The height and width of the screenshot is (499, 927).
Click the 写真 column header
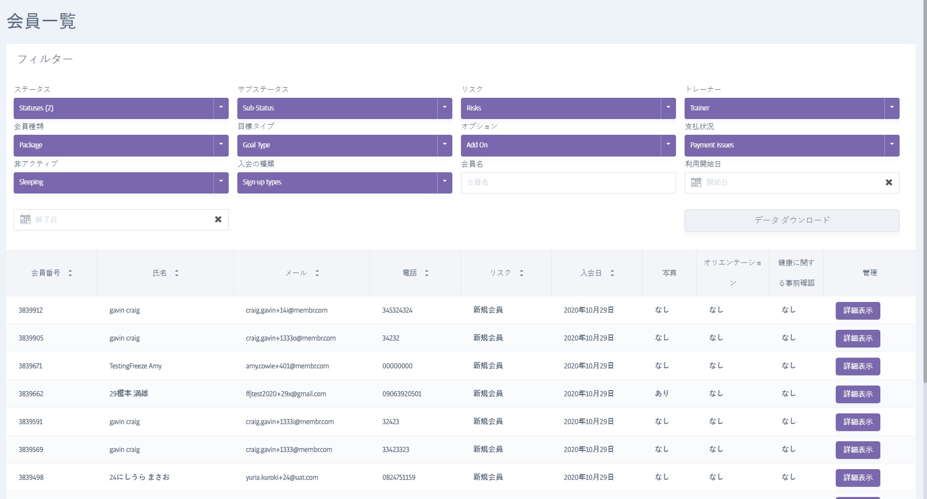(669, 273)
